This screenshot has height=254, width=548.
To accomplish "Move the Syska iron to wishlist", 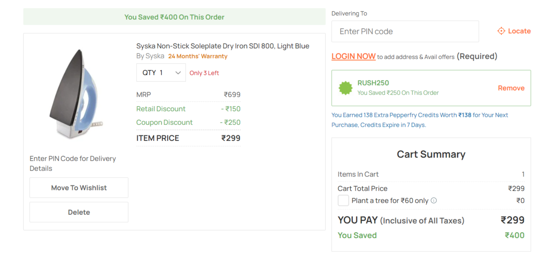I will click(x=79, y=188).
